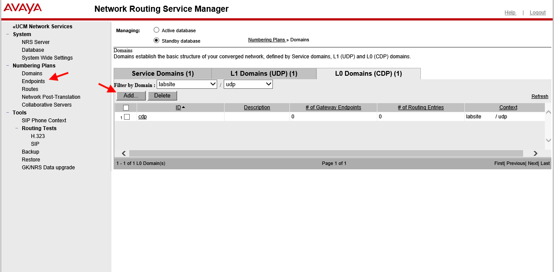Open Endpoints in the sidebar
Screen dimensions: 554x272
pos(34,81)
